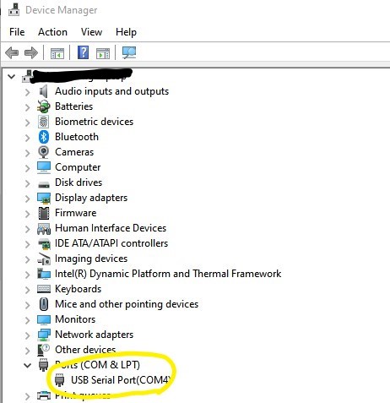Open the Action menu

coord(52,32)
